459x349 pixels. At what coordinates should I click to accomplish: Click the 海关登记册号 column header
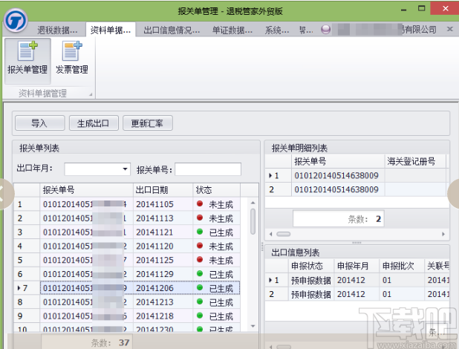(414, 161)
